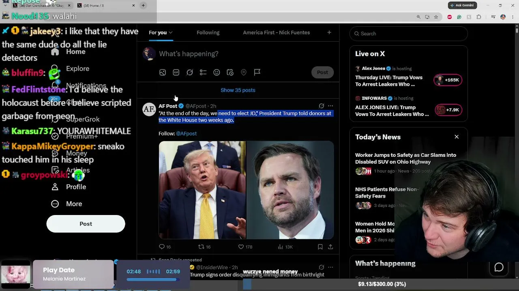
Task: Open America First - Nick Fuentes tab
Action: point(277,33)
